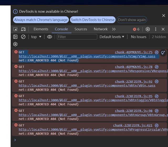
Task: Expand more tabs chevron
Action: 114,29
